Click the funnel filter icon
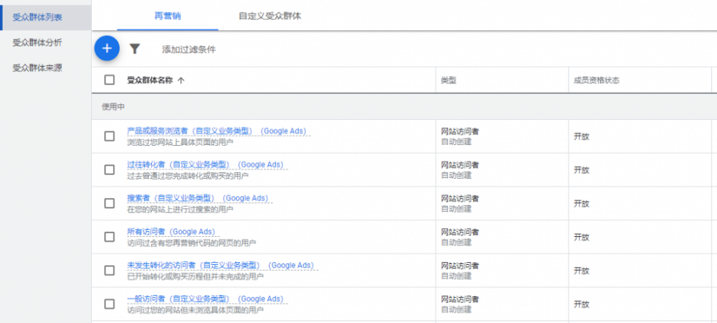 [135, 49]
